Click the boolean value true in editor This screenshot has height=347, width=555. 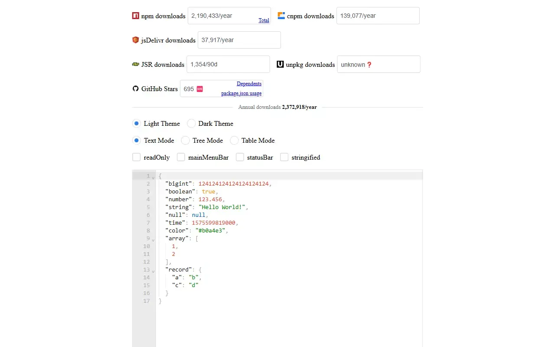click(x=209, y=192)
